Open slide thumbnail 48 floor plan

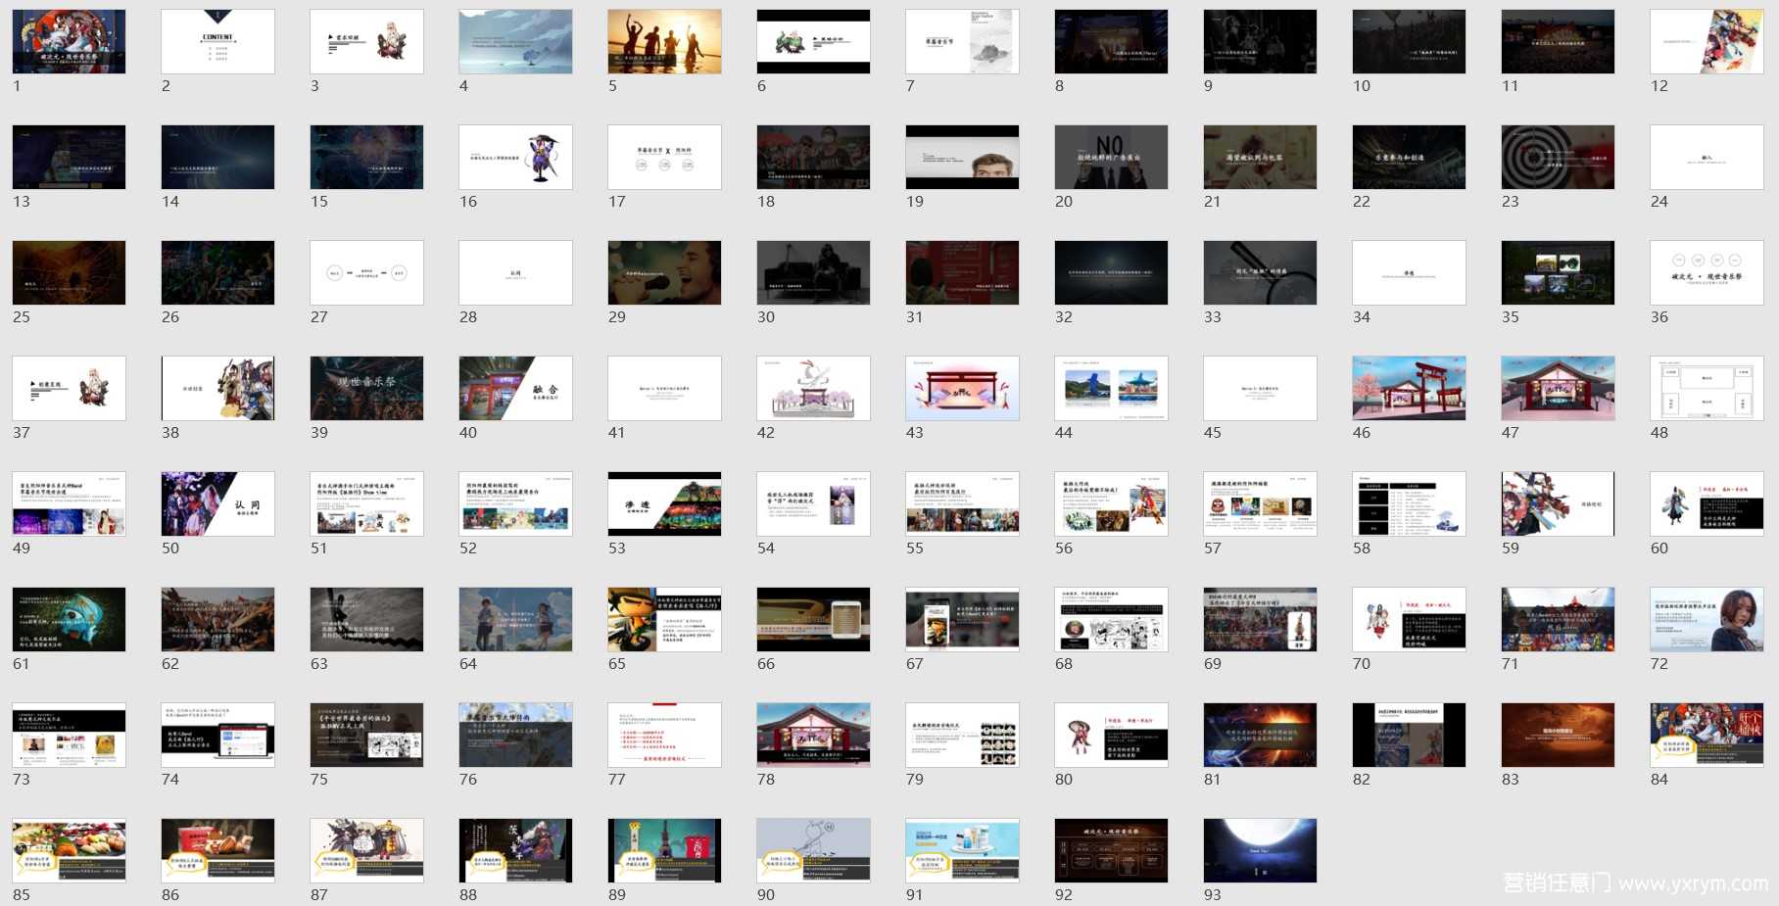click(x=1707, y=388)
